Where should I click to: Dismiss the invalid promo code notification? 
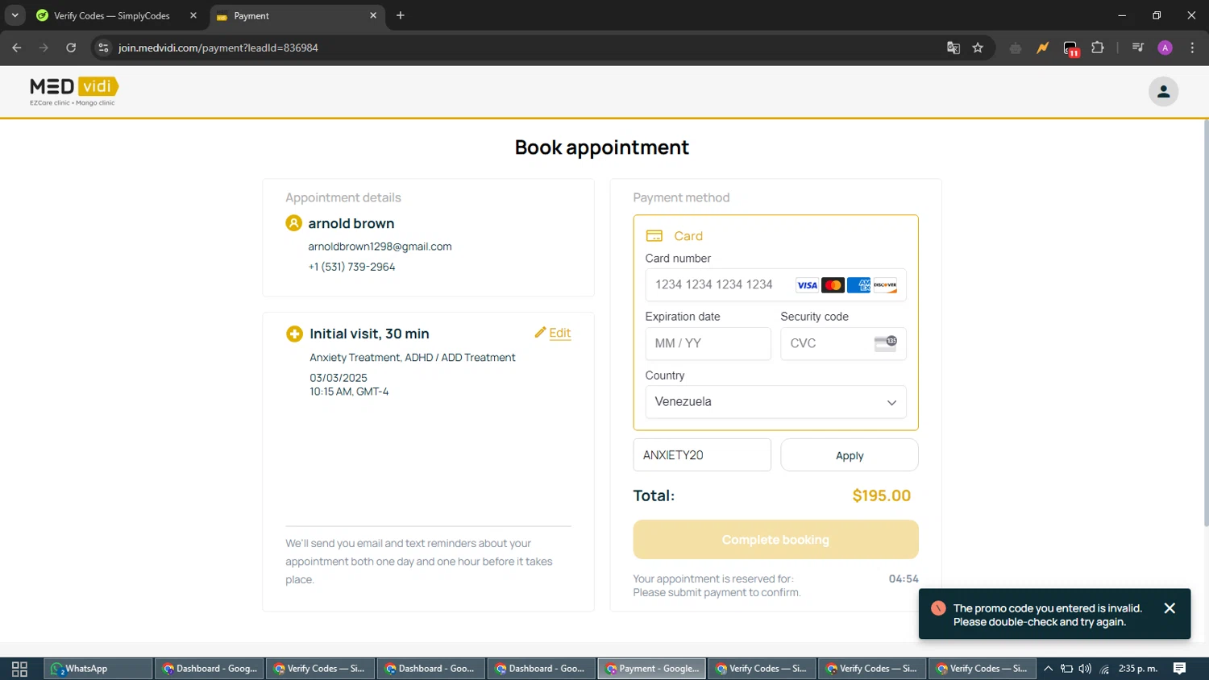1170,608
